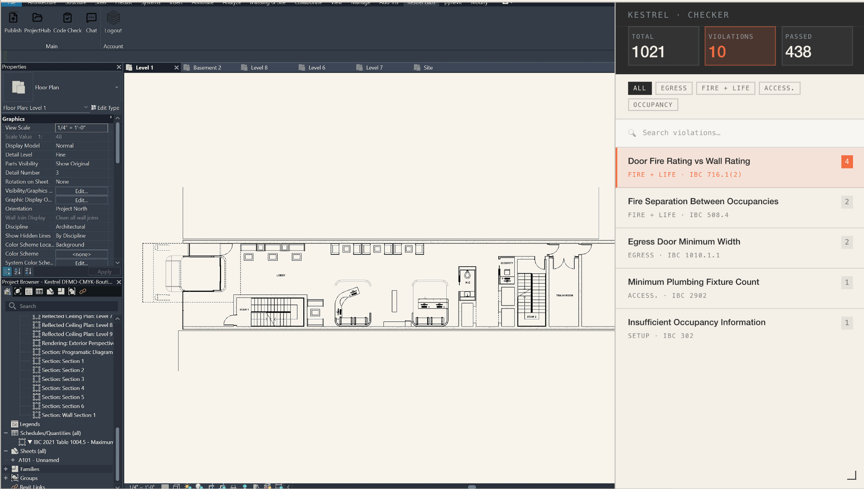Click the Kestrel search violations magnifier icon
864x489 pixels.
click(x=632, y=133)
